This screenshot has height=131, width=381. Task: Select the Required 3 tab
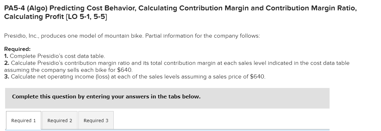(x=96, y=121)
